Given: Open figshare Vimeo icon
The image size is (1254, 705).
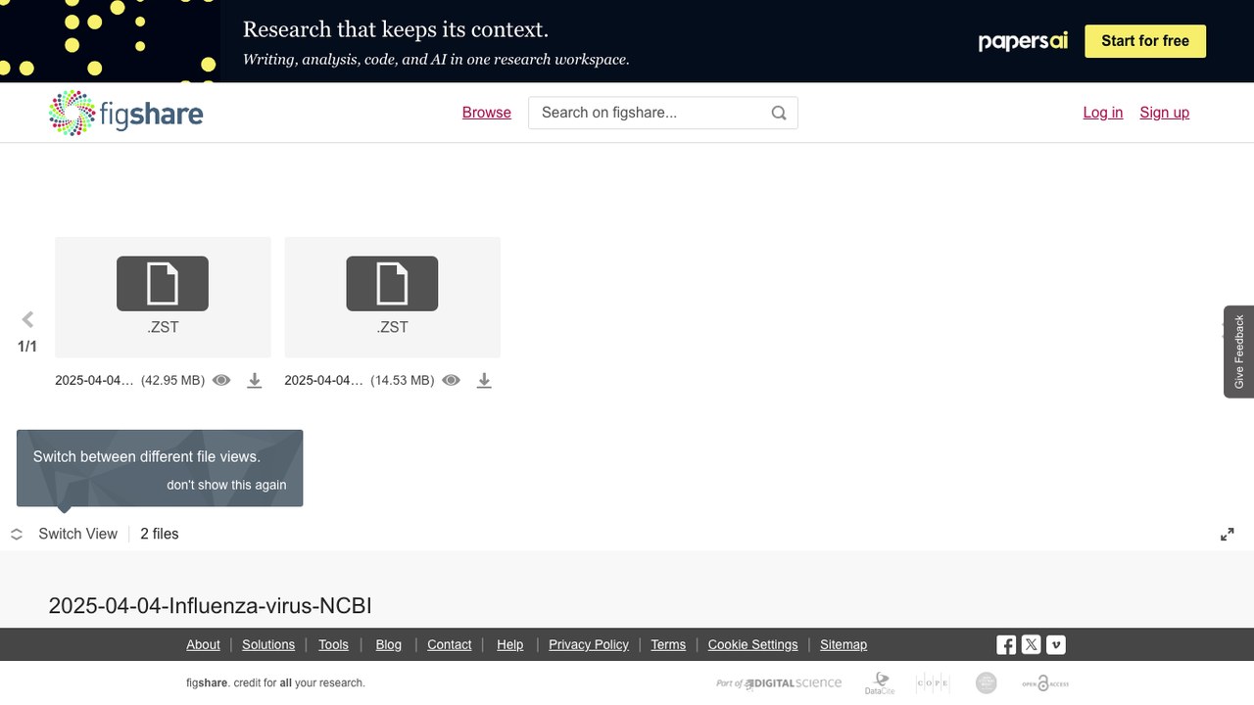Looking at the screenshot, I should pyautogui.click(x=1055, y=644).
